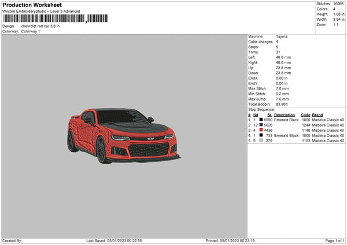
Task: Click the Max Stitch value '7.0 mm'
Action: point(282,88)
